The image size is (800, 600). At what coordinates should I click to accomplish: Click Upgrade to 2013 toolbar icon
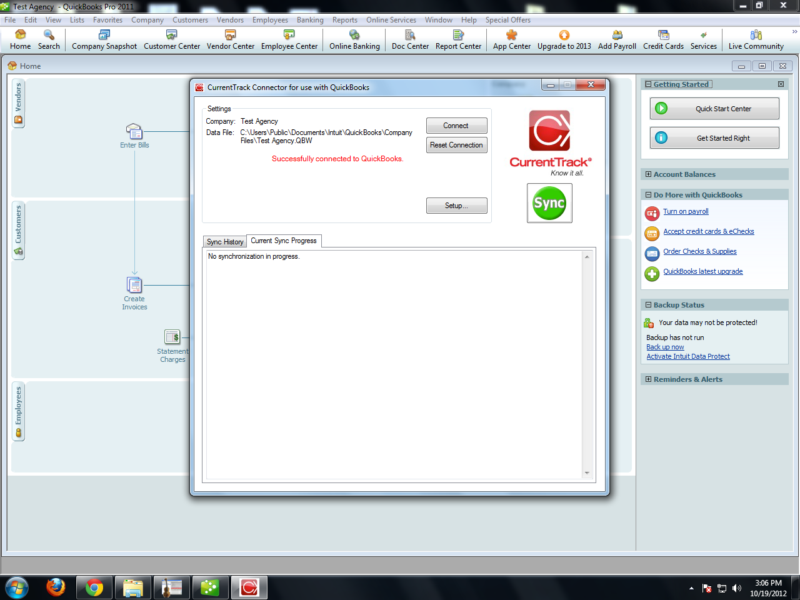[x=564, y=40]
